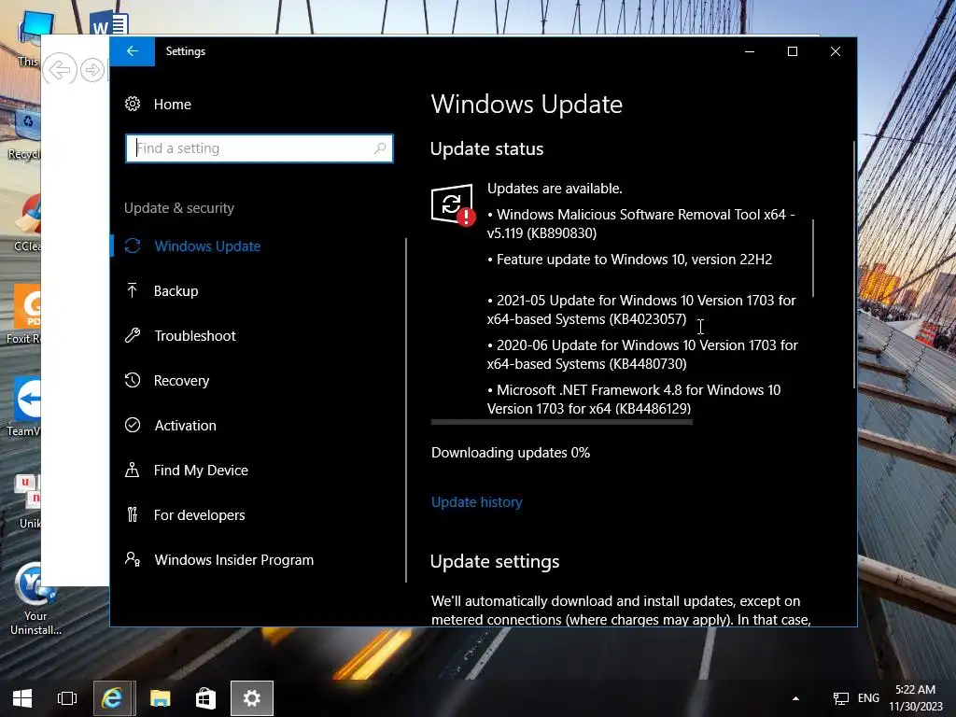Click the search magnifier icon
This screenshot has height=717, width=956.
tap(380, 148)
